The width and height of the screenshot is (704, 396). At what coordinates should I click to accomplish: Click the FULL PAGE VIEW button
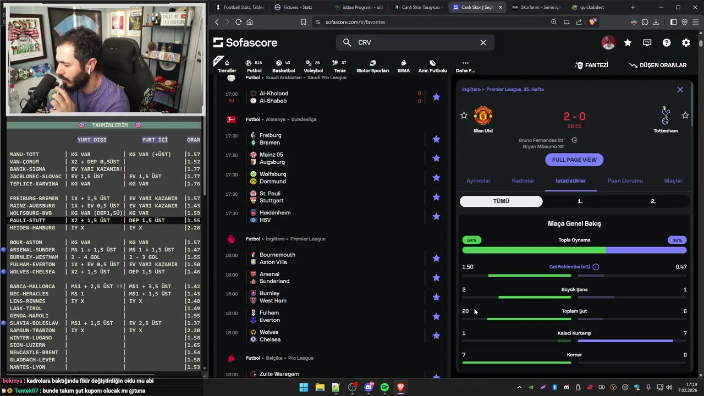(574, 159)
